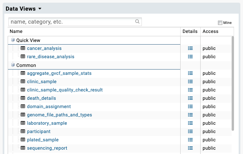Enable the Mine checkbox
The image size is (243, 154).
pyautogui.click(x=220, y=23)
